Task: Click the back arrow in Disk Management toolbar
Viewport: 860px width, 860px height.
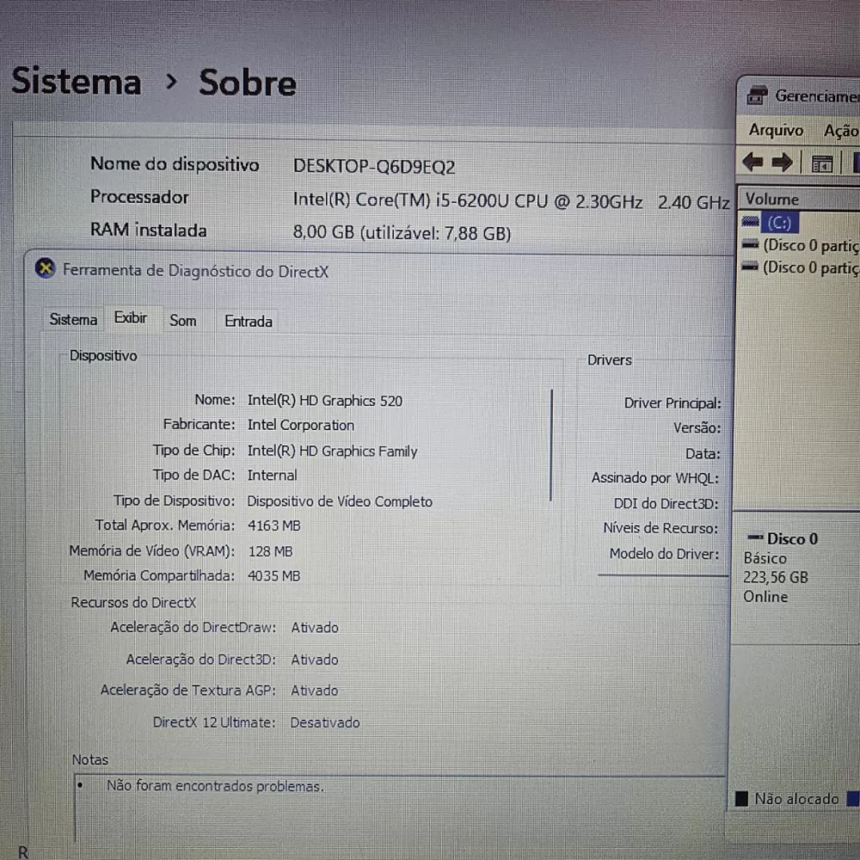Action: (x=752, y=163)
